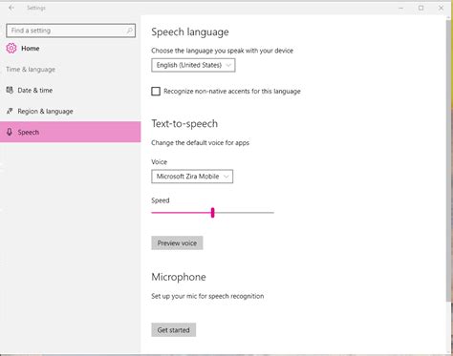This screenshot has width=453, height=356.
Task: Open Region & language settings
Action: pos(70,111)
